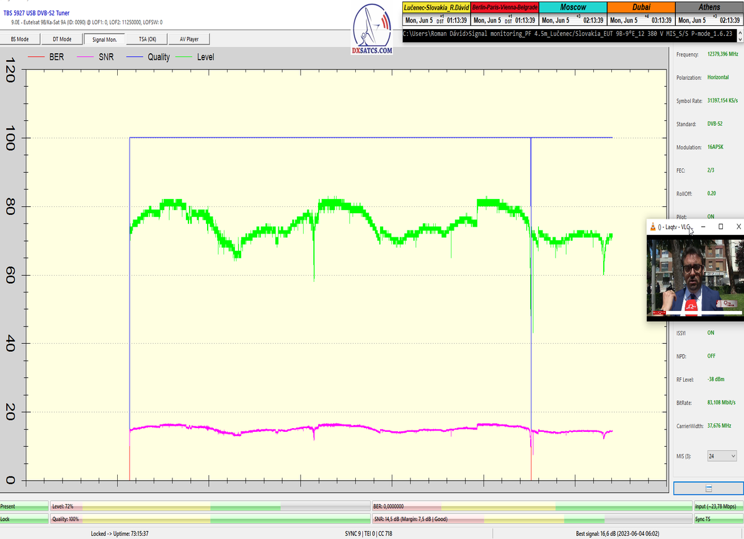The width and height of the screenshot is (744, 539).
Task: Open the DT Mode tab
Action: pos(61,39)
